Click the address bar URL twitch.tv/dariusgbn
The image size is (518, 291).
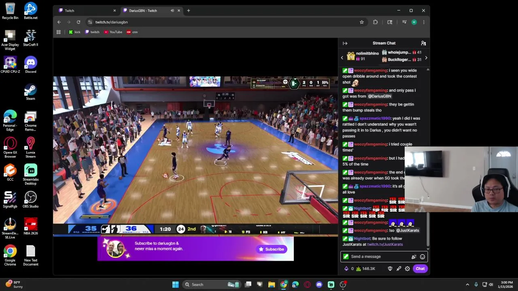[x=111, y=22]
